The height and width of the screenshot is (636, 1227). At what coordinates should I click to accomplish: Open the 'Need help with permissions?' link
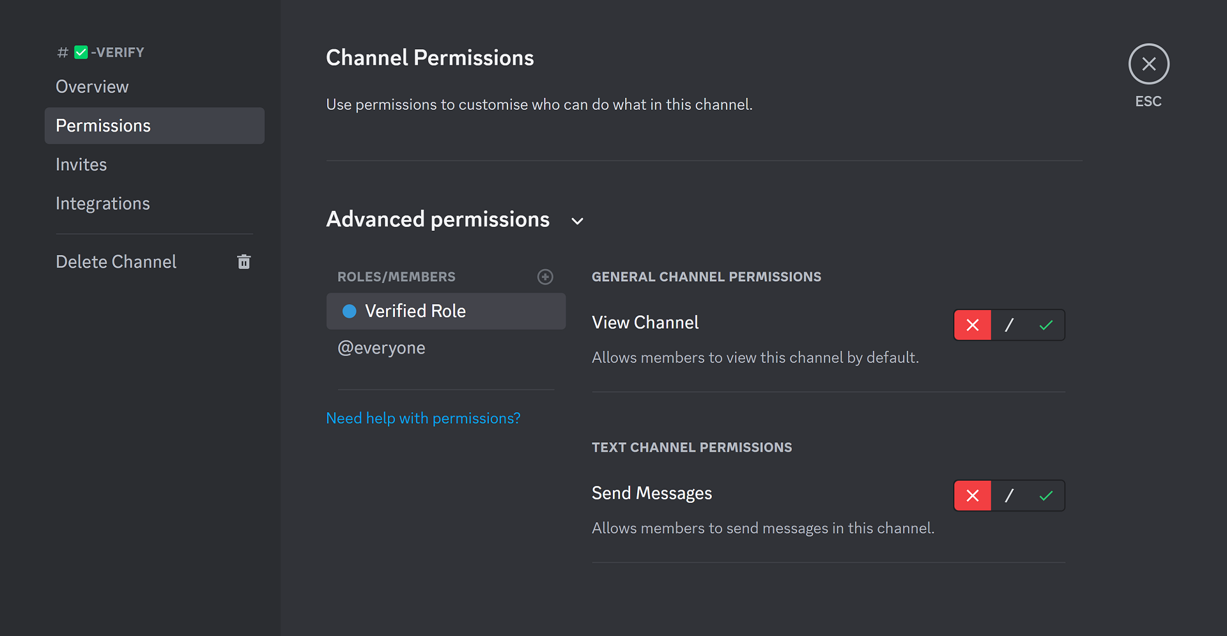[423, 418]
